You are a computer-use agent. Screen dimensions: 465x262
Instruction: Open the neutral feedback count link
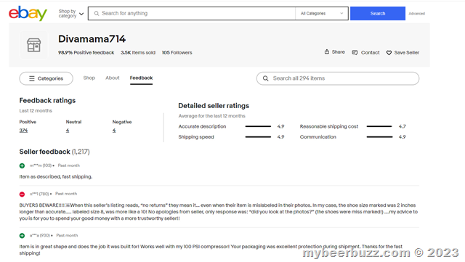68,131
